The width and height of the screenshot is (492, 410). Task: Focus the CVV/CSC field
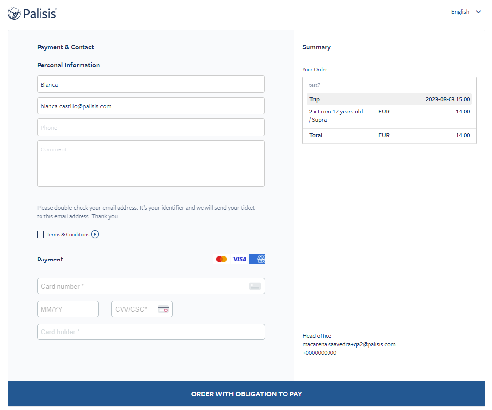[142, 309]
